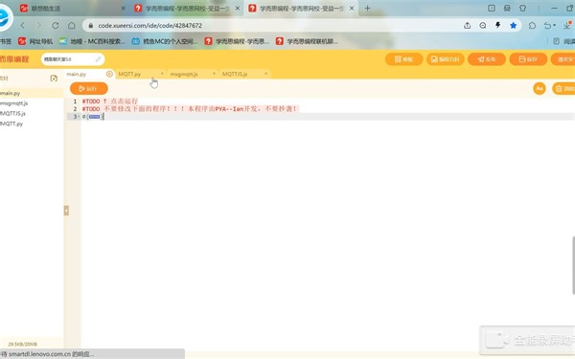Click the browser logo in top-left corner

tap(5, 17)
